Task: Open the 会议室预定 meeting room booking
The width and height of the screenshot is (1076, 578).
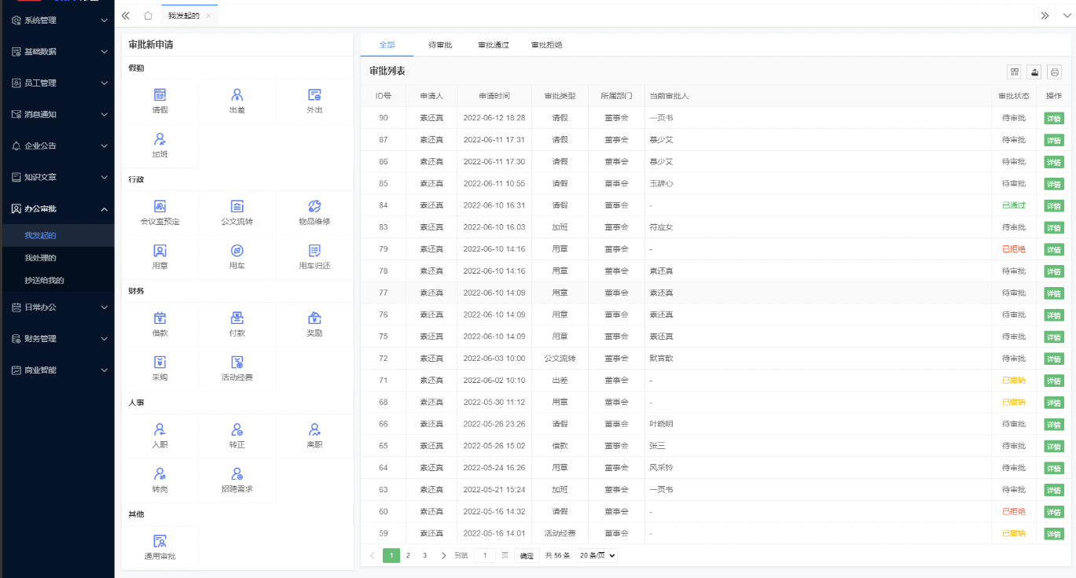Action: coord(160,206)
